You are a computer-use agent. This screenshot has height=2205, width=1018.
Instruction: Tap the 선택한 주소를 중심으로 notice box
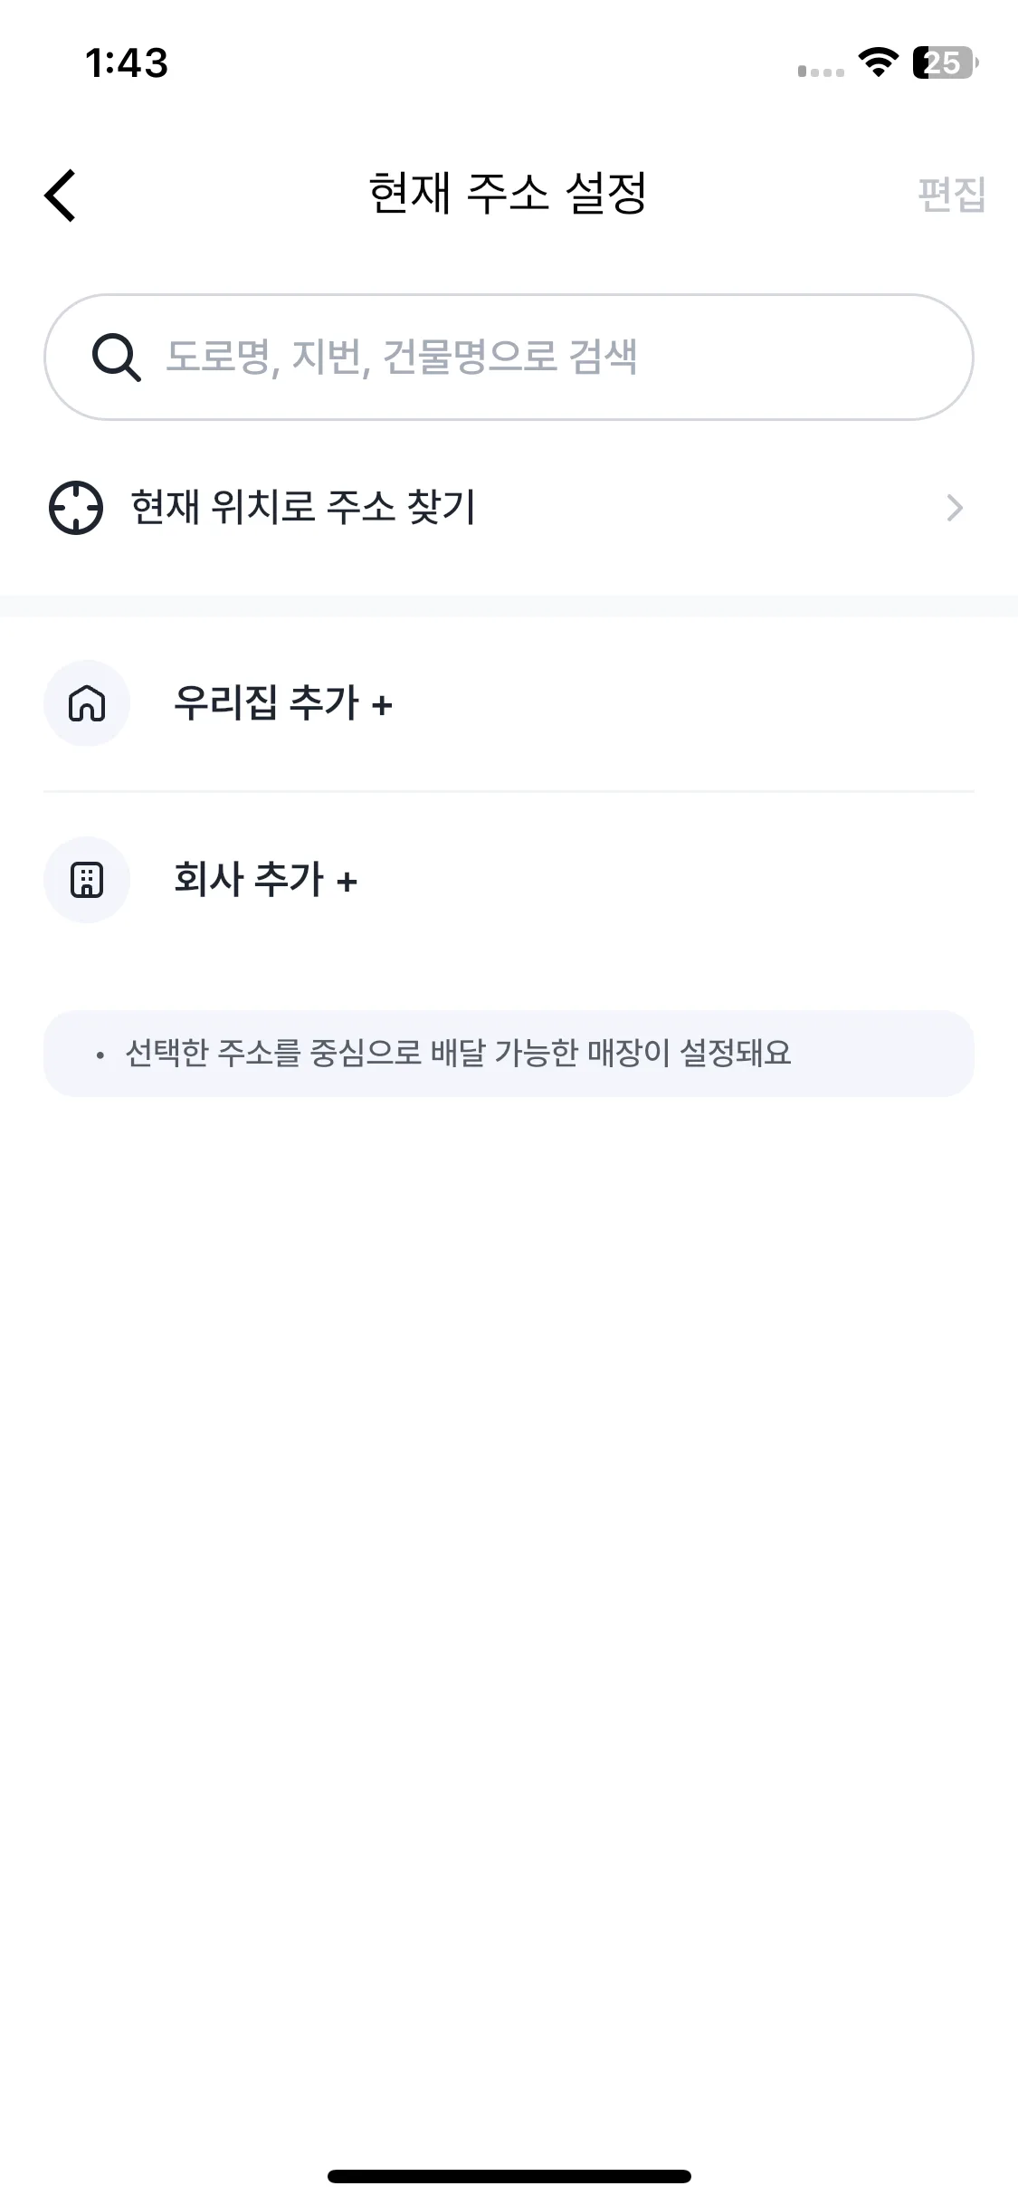509,1054
